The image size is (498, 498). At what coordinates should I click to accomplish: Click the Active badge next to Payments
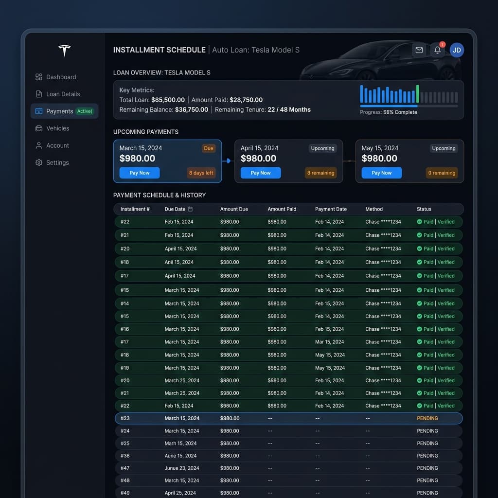tap(85, 111)
